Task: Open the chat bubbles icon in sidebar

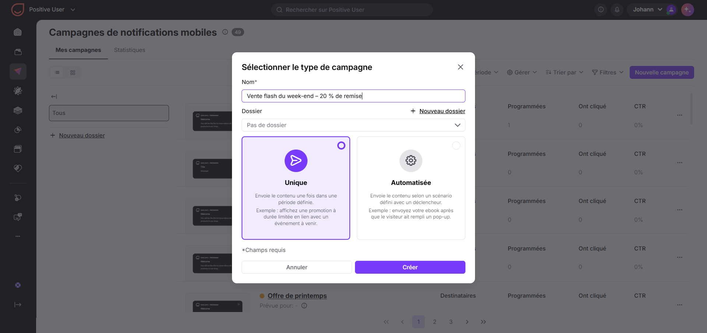Action: tap(18, 217)
